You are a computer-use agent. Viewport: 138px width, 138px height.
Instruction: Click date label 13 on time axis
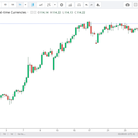pos(57,130)
